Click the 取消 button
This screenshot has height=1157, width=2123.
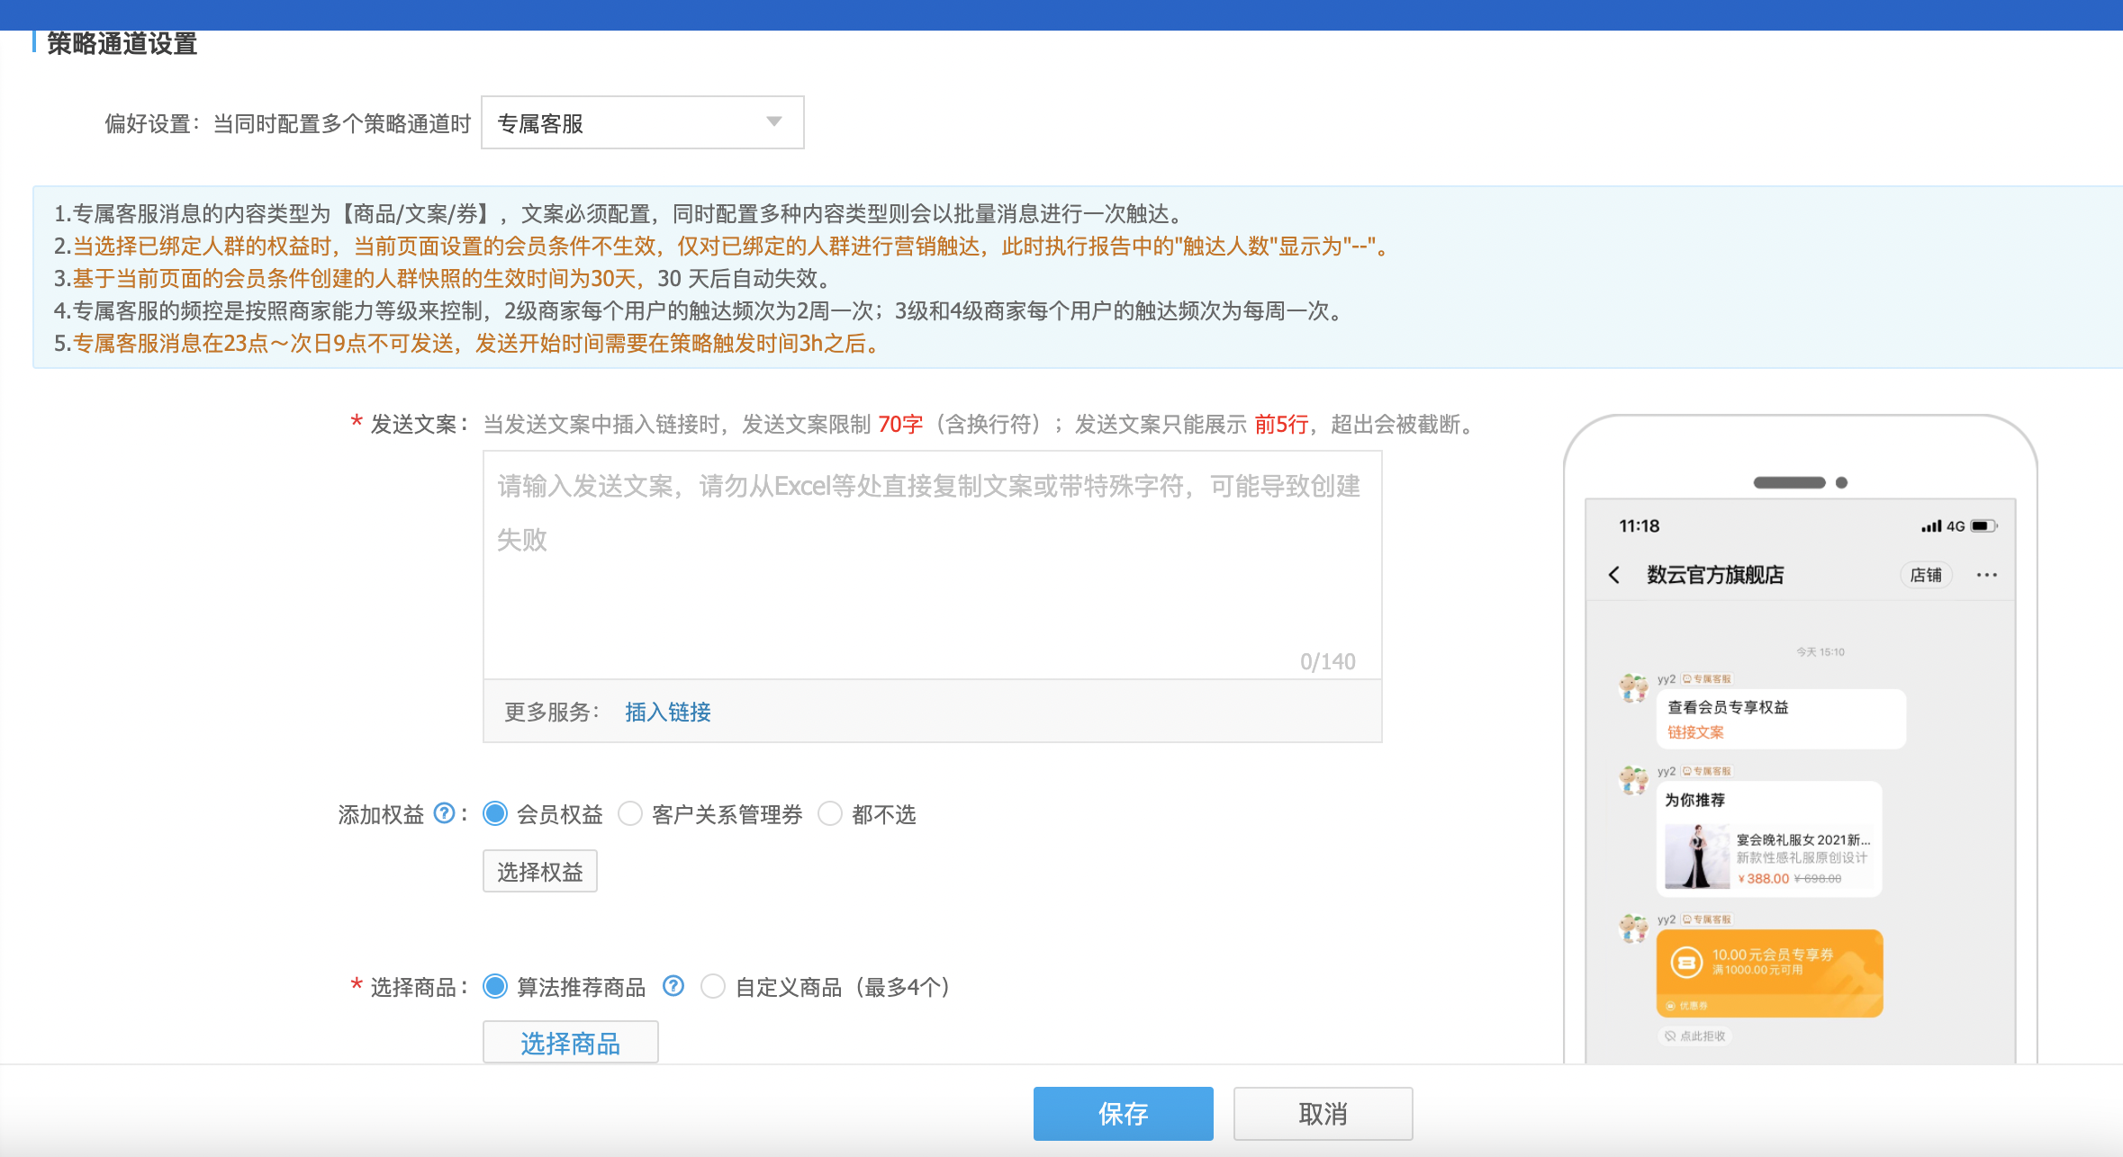[1322, 1113]
